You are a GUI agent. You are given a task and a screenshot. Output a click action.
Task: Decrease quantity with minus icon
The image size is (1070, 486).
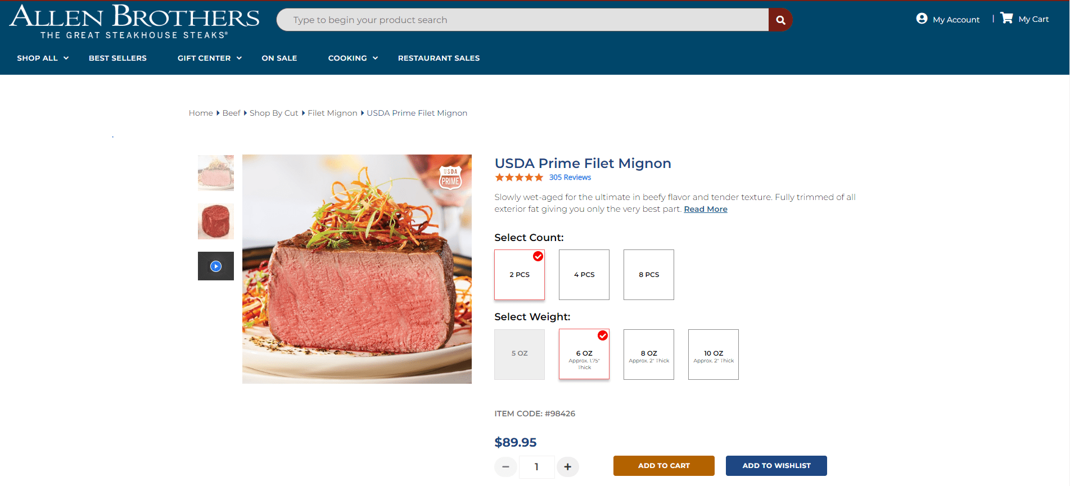pos(505,466)
